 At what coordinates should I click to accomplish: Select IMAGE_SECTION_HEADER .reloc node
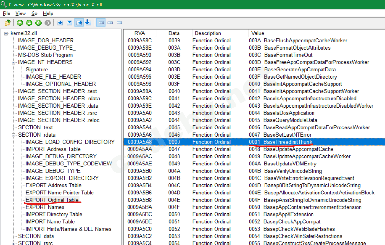coord(59,120)
